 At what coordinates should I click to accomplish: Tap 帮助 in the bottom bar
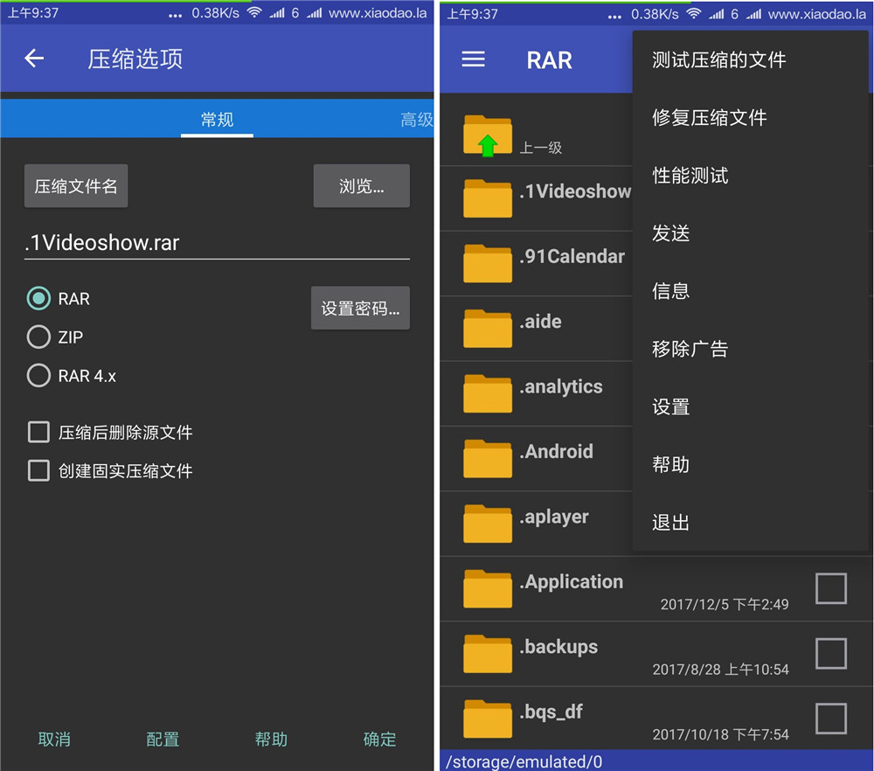pyautogui.click(x=271, y=740)
